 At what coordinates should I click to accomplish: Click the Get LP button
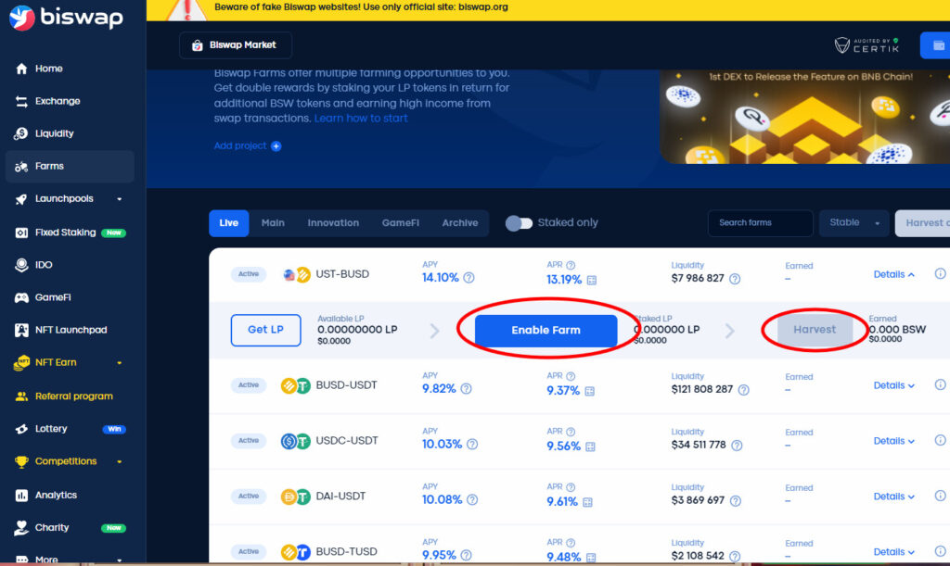tap(265, 330)
